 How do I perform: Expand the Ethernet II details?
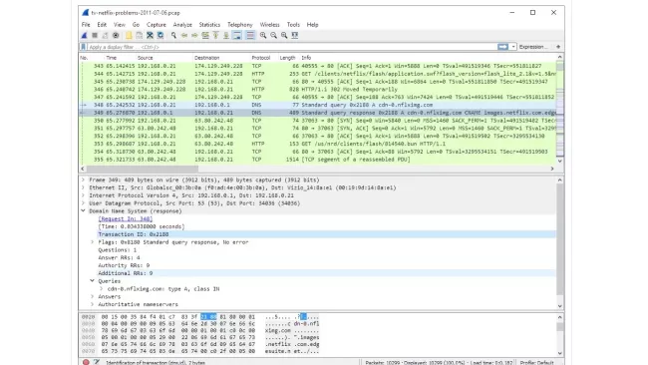(84, 187)
